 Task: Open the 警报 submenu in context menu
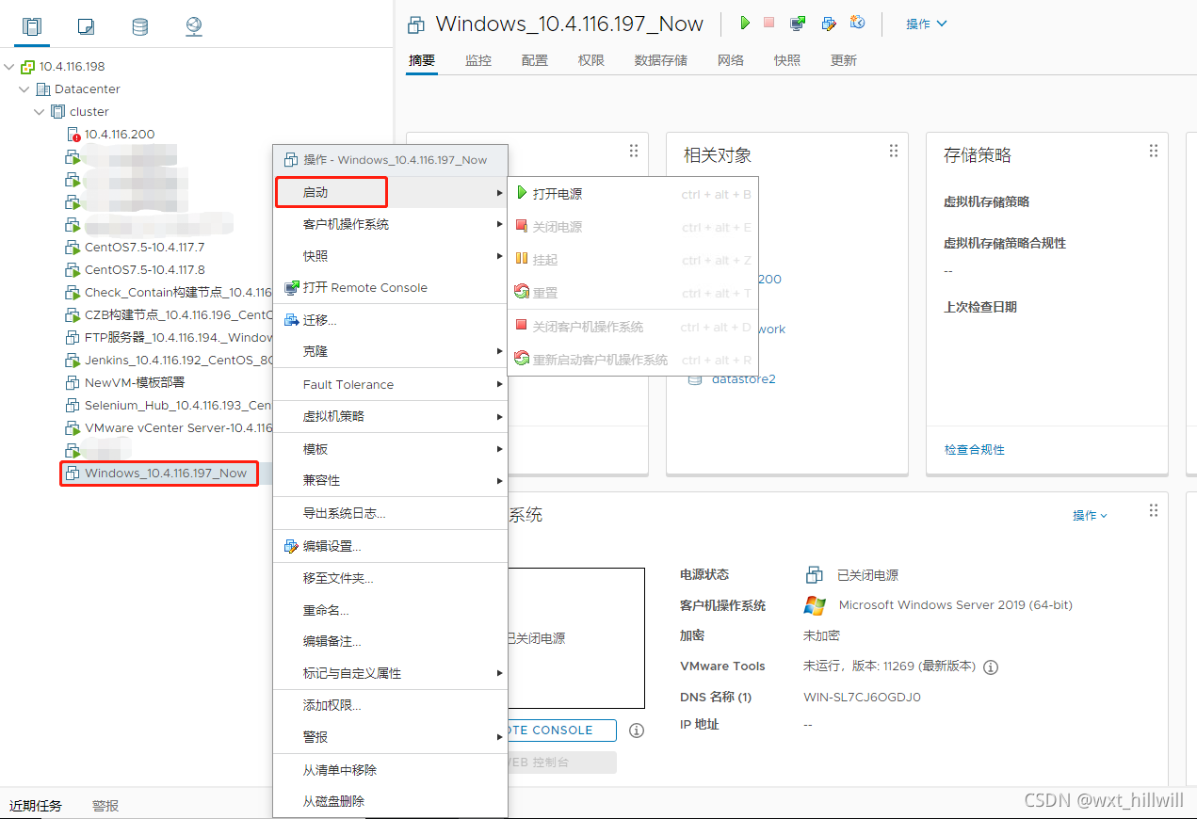[x=390, y=737]
